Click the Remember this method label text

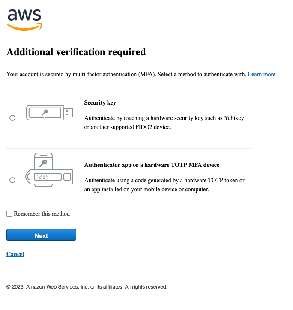pyautogui.click(x=42, y=214)
